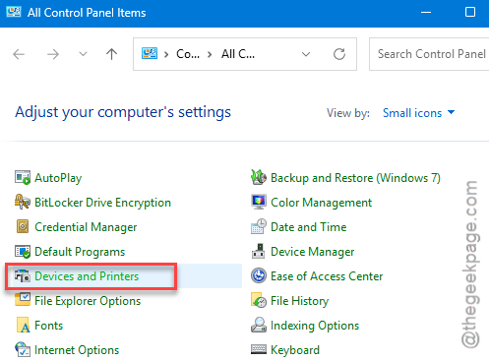
Task: Click the Internet Options globe icon
Action: point(23,349)
